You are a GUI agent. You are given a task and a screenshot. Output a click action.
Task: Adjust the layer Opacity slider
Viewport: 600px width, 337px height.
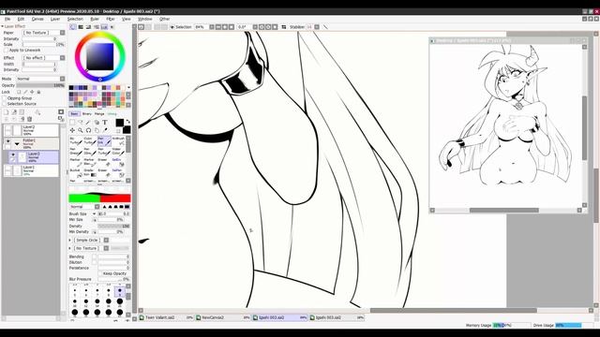(x=40, y=85)
